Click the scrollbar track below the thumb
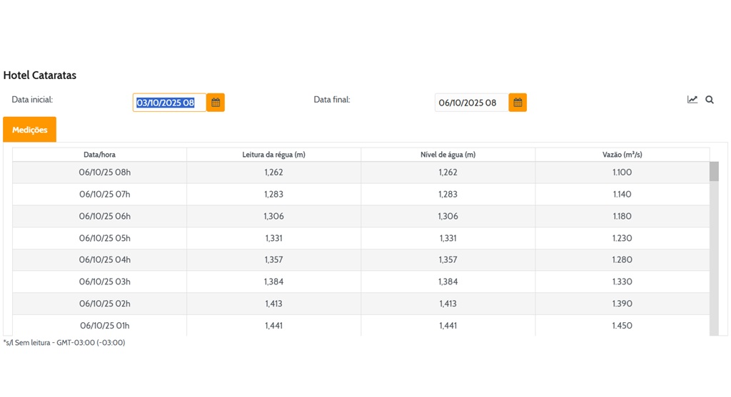The image size is (731, 397). [x=714, y=271]
